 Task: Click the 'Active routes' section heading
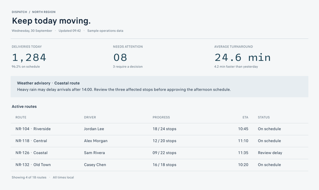coord(24,107)
